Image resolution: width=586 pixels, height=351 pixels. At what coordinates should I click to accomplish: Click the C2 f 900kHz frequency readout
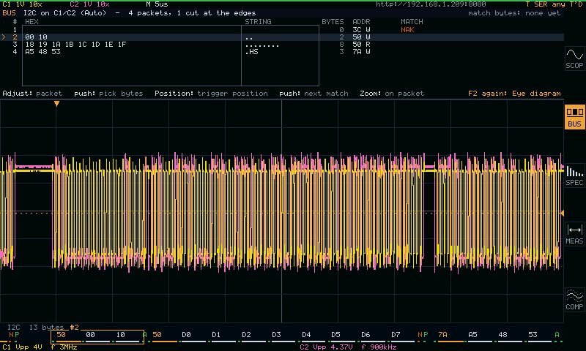pyautogui.click(x=379, y=347)
